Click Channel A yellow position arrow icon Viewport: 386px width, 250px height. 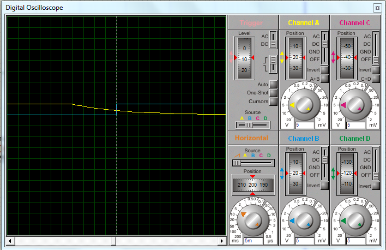[x=282, y=57]
